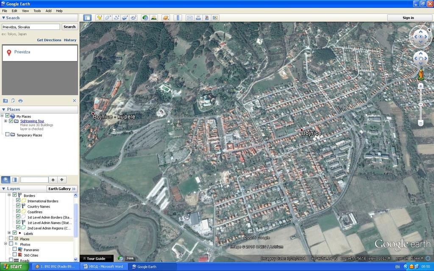Click the Move joystick hand control
Viewport: 434px width, 271px height.
click(x=421, y=58)
